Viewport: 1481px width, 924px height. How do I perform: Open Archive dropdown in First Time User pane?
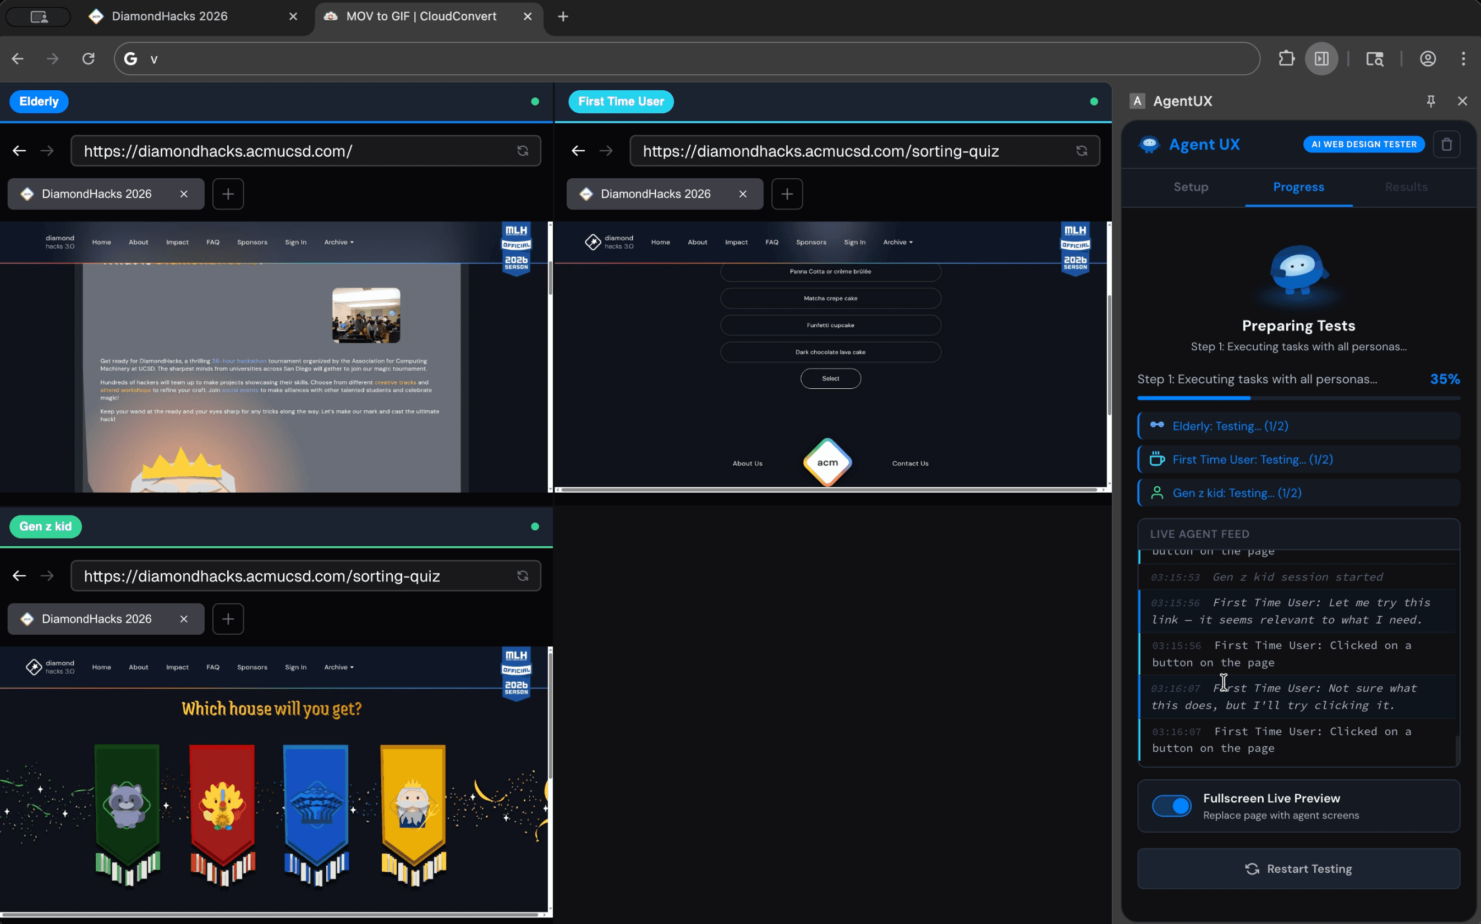pyautogui.click(x=897, y=242)
